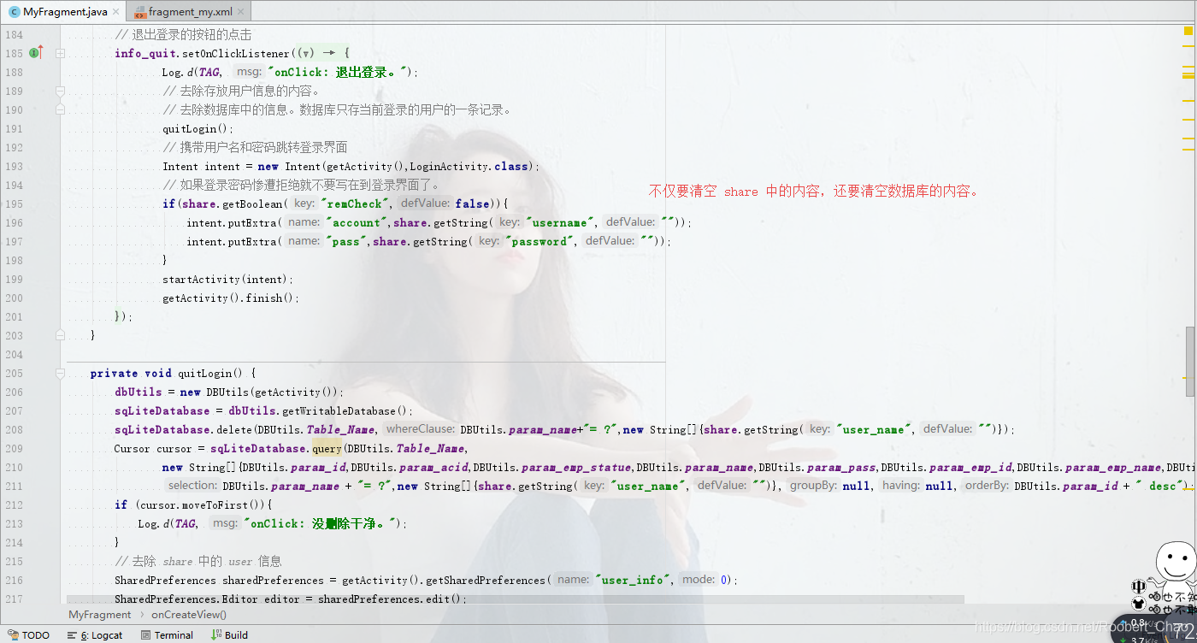Expand the folded region at line 185
The height and width of the screenshot is (643, 1197).
[x=60, y=53]
